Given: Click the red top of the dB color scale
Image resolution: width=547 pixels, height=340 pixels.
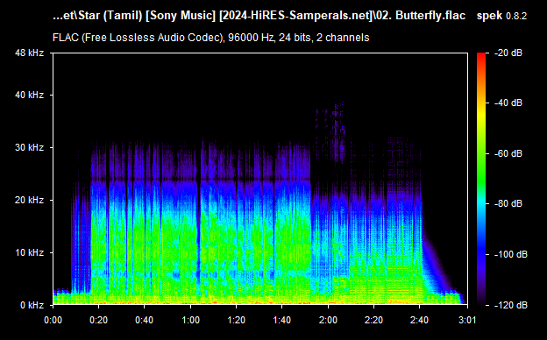Looking at the screenshot, I should (x=481, y=56).
